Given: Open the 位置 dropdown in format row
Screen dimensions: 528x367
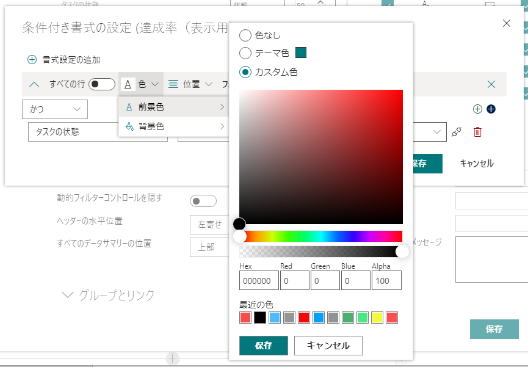Looking at the screenshot, I should (x=190, y=84).
